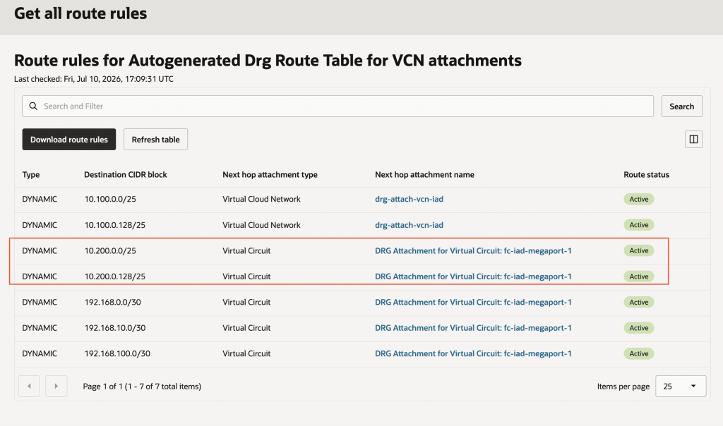Click the Search button

coord(681,106)
